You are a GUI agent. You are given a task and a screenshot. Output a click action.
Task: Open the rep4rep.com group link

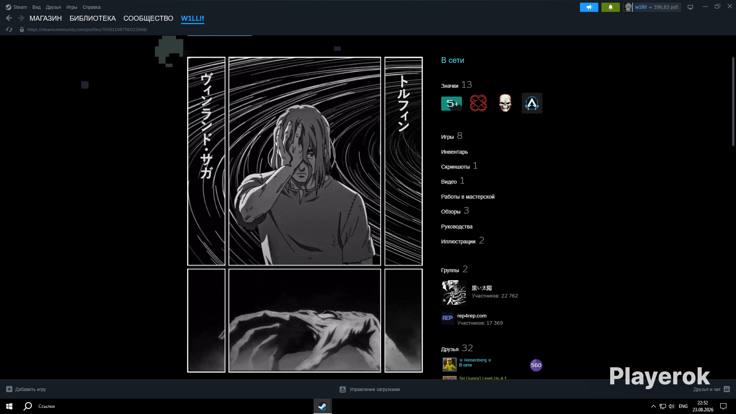click(472, 315)
